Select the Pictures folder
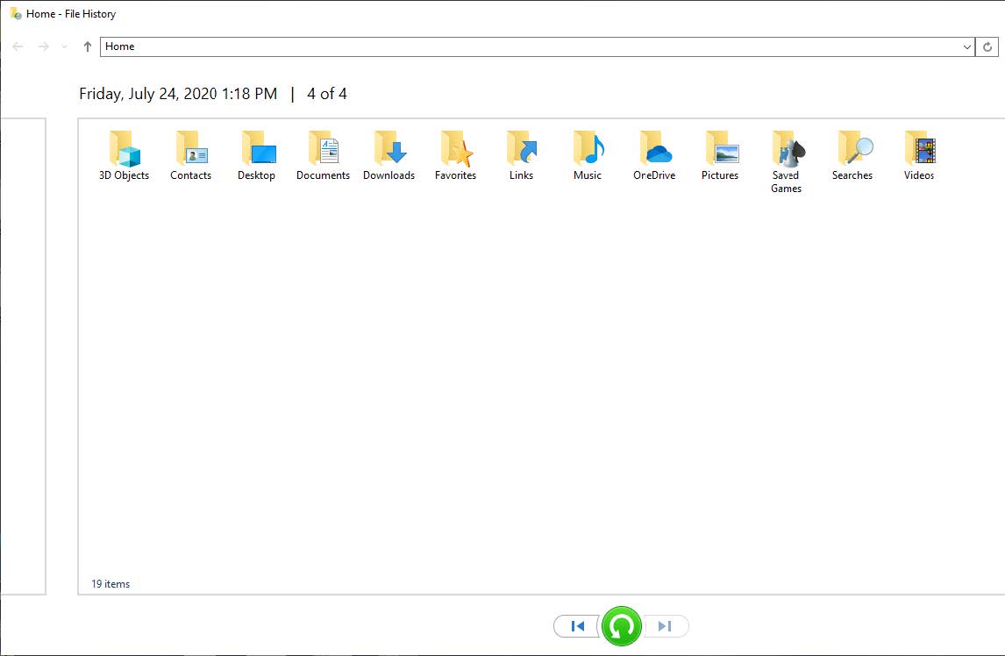The height and width of the screenshot is (656, 1005). pyautogui.click(x=720, y=151)
